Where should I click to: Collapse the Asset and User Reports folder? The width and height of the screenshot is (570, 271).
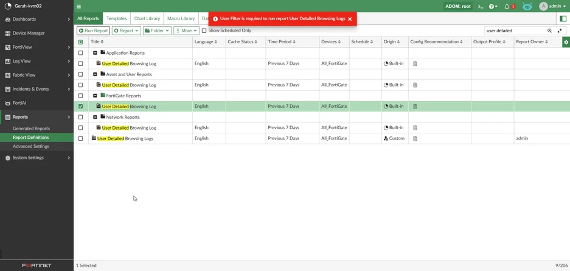(x=95, y=74)
